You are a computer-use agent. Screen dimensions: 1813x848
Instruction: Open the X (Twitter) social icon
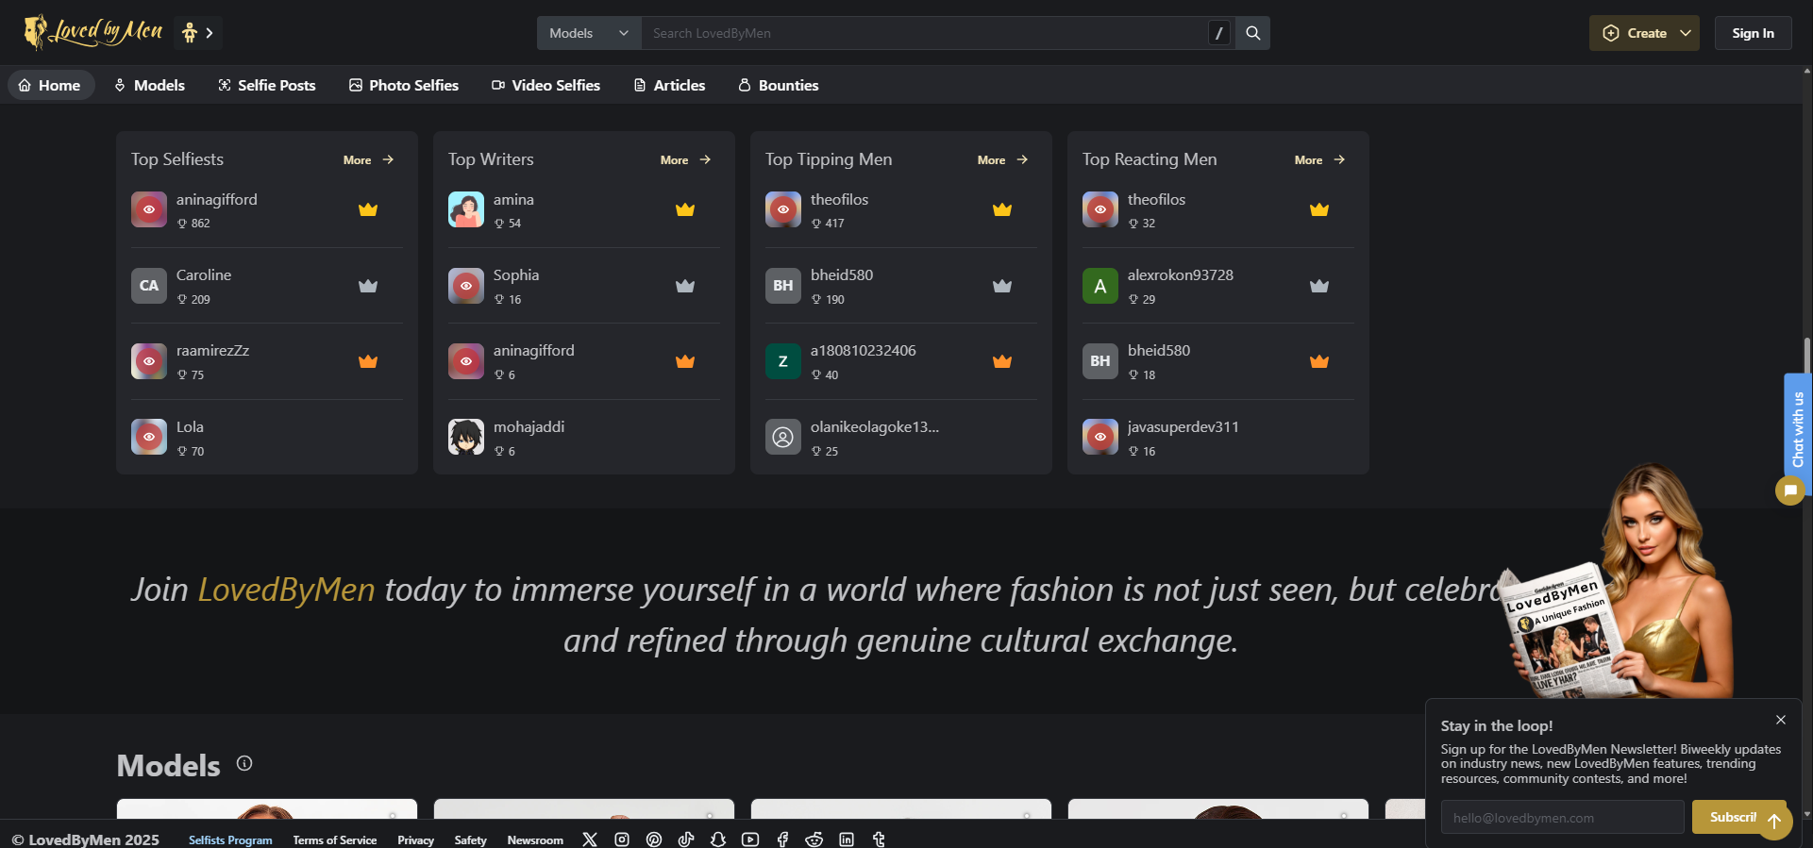point(590,840)
